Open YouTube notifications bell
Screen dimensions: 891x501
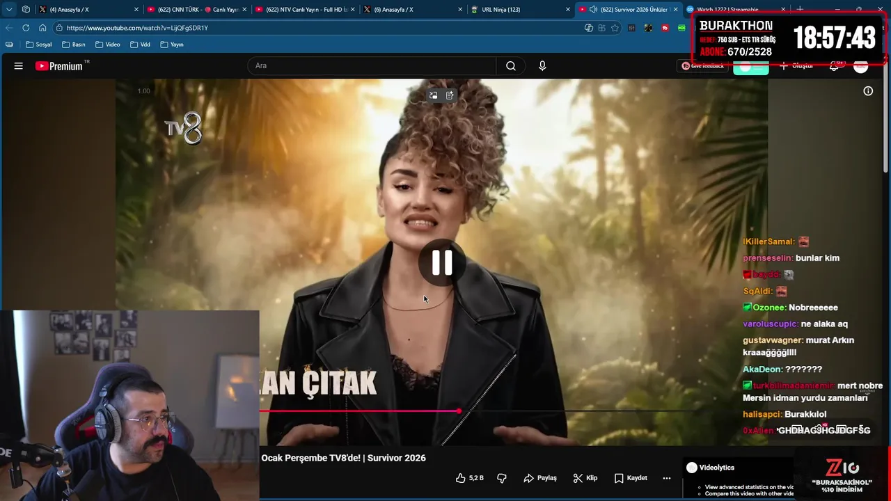[x=835, y=66]
